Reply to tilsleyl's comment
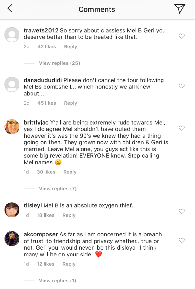 69,215
